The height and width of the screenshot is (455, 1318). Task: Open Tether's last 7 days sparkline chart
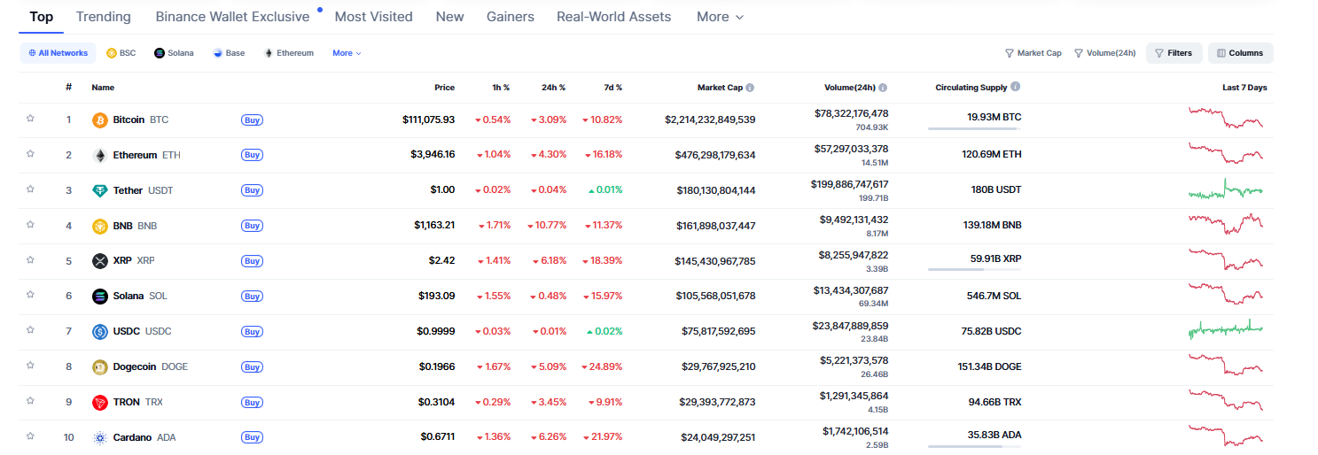pyautogui.click(x=1226, y=189)
